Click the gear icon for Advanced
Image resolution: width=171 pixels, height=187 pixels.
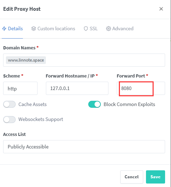click(108, 29)
